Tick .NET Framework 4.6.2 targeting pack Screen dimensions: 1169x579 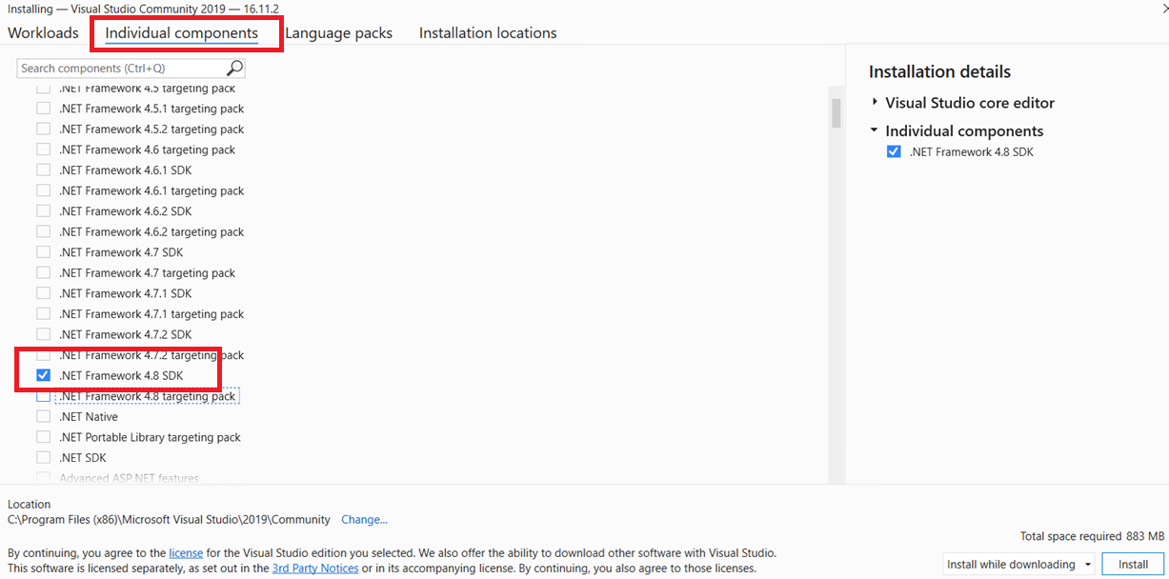(x=43, y=231)
